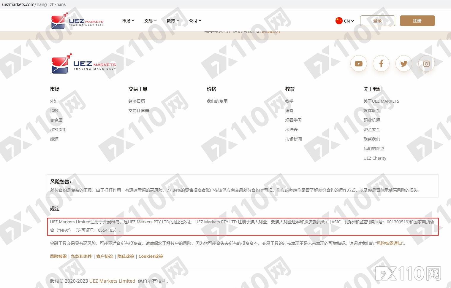451x288 pixels.
Task: Open the 经济日历 link
Action: pyautogui.click(x=137, y=101)
